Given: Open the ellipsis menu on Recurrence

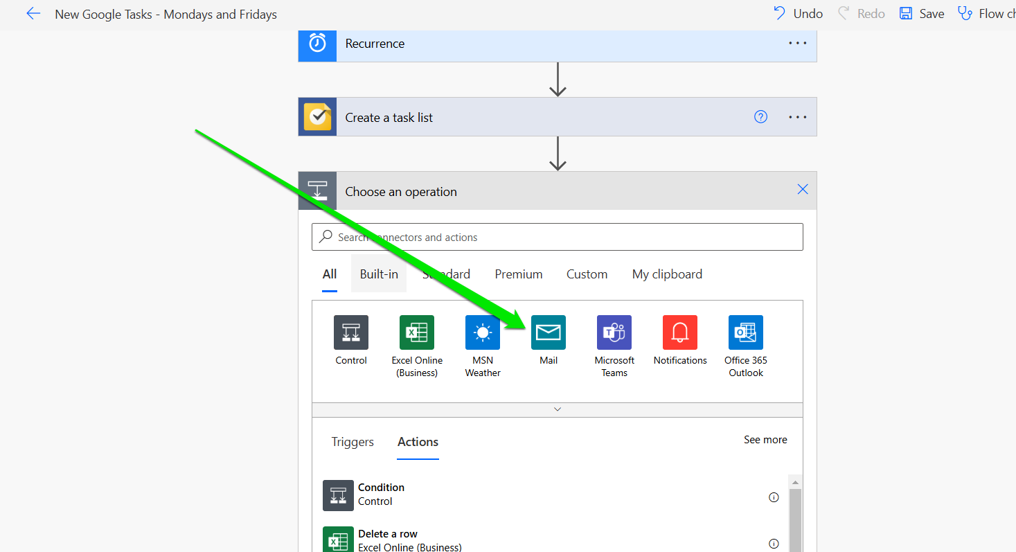Looking at the screenshot, I should pyautogui.click(x=797, y=43).
